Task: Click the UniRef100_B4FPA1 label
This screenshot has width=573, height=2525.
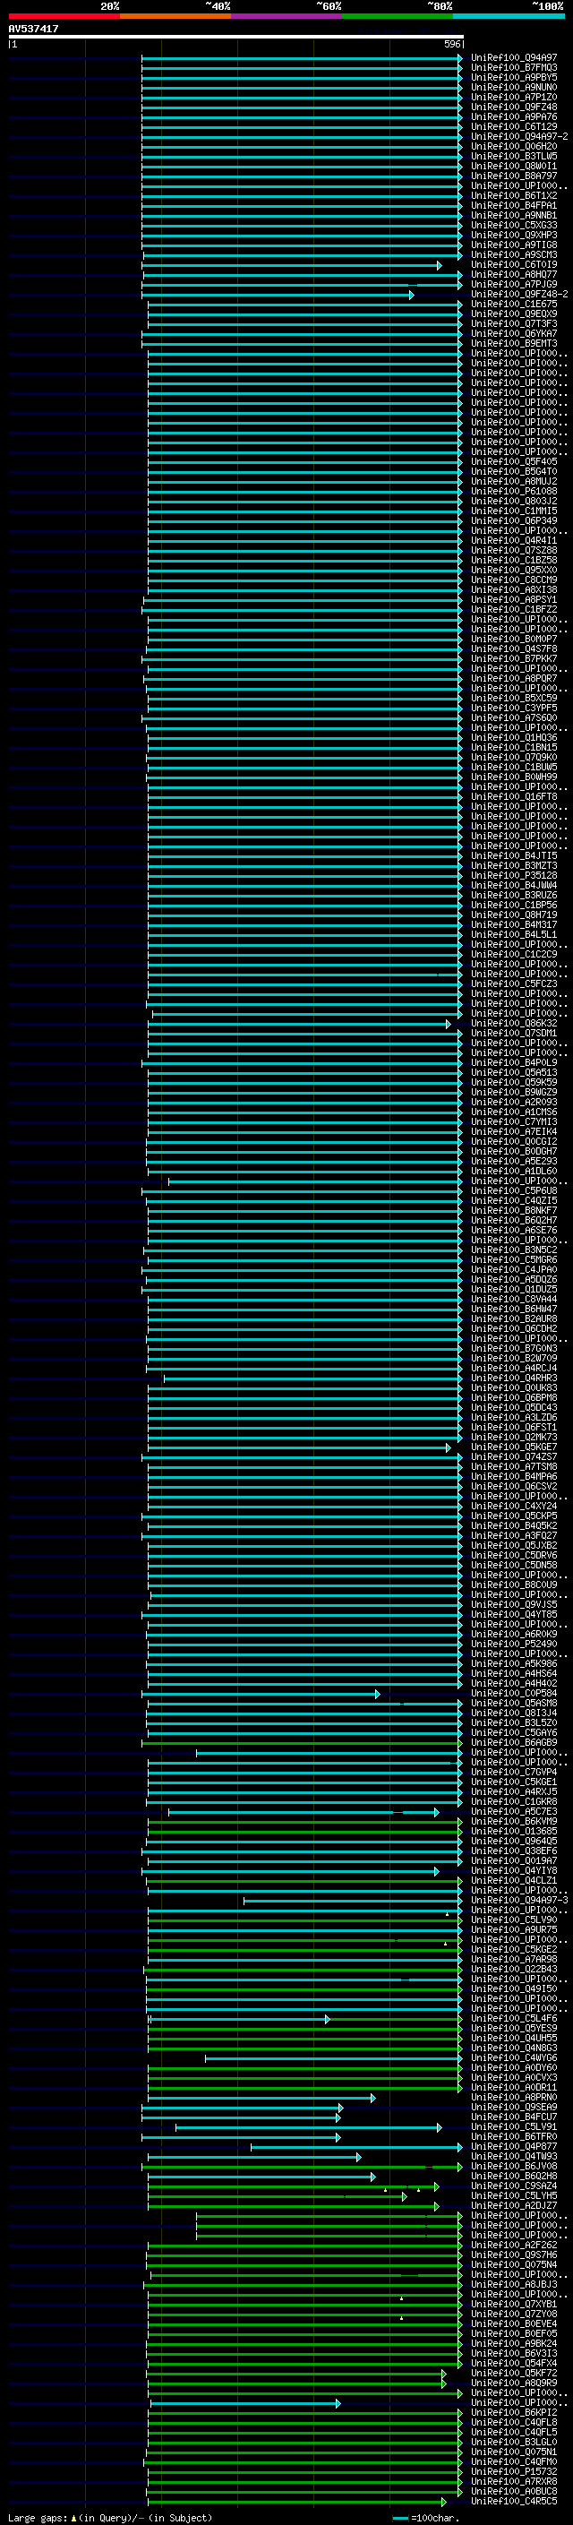Action: pos(514,205)
